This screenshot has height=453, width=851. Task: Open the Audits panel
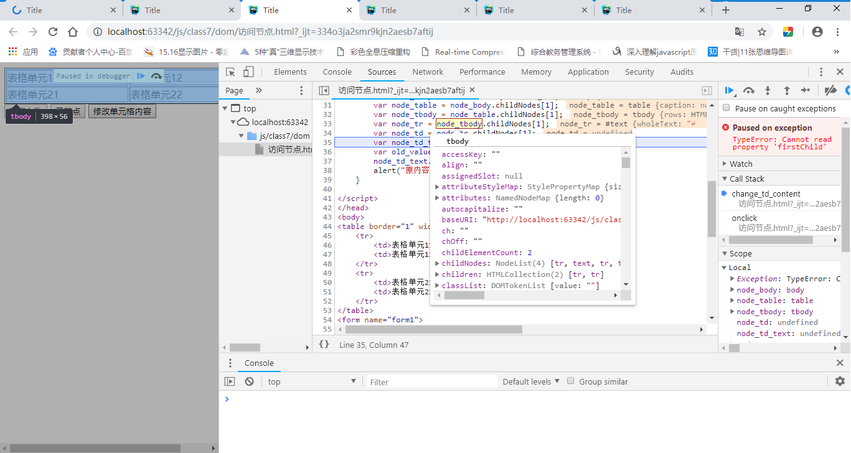pos(682,72)
